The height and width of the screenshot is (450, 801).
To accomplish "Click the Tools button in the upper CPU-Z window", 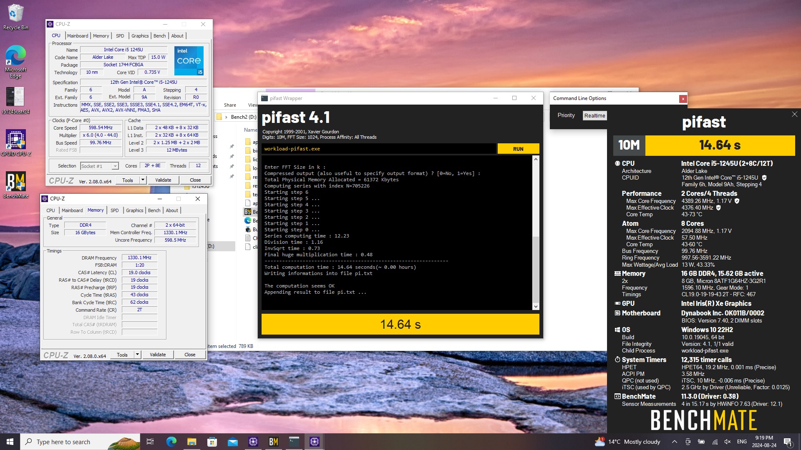I will click(128, 180).
